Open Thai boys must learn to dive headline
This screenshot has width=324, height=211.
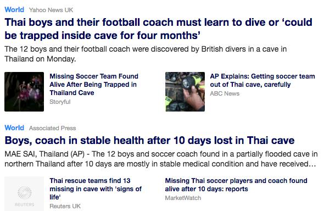coord(158,29)
